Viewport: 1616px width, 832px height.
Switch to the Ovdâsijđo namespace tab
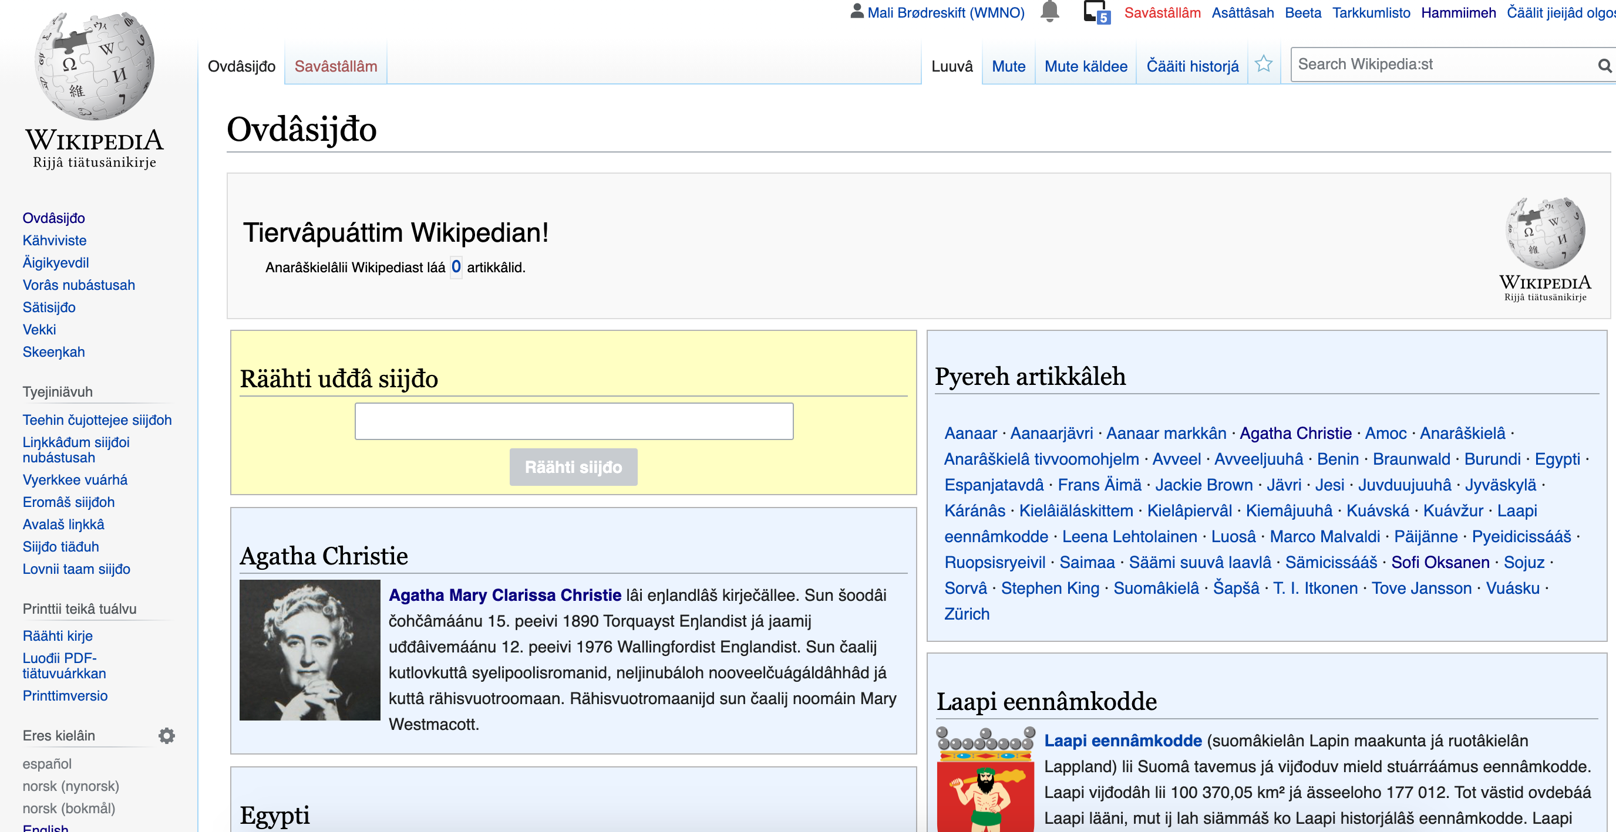click(x=241, y=66)
